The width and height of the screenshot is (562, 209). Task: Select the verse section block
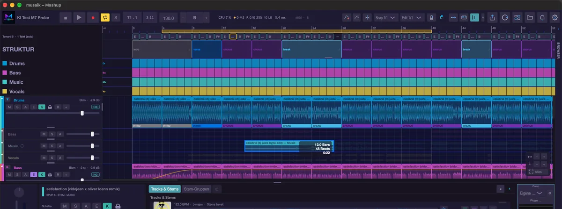(x=207, y=49)
